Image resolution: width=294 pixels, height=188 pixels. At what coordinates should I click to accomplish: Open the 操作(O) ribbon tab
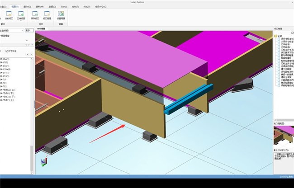27,7
